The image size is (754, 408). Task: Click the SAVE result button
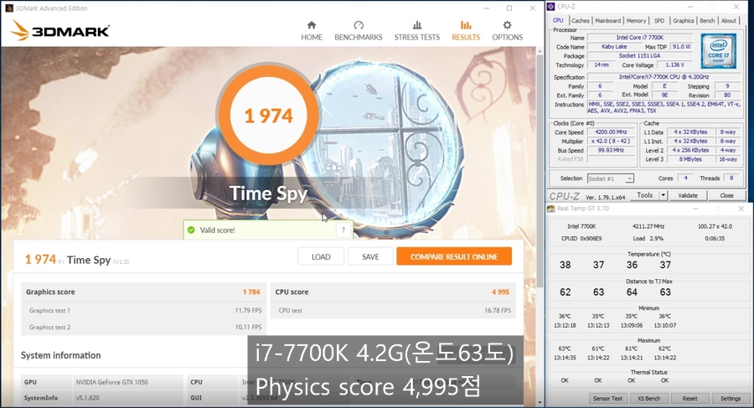point(370,256)
